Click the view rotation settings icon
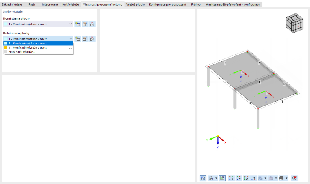310x184 pixels. pyautogui.click(x=211, y=178)
